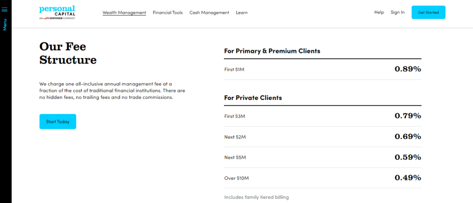Open the Learn menu item
Viewport: 473px width, 203px height.
242,12
